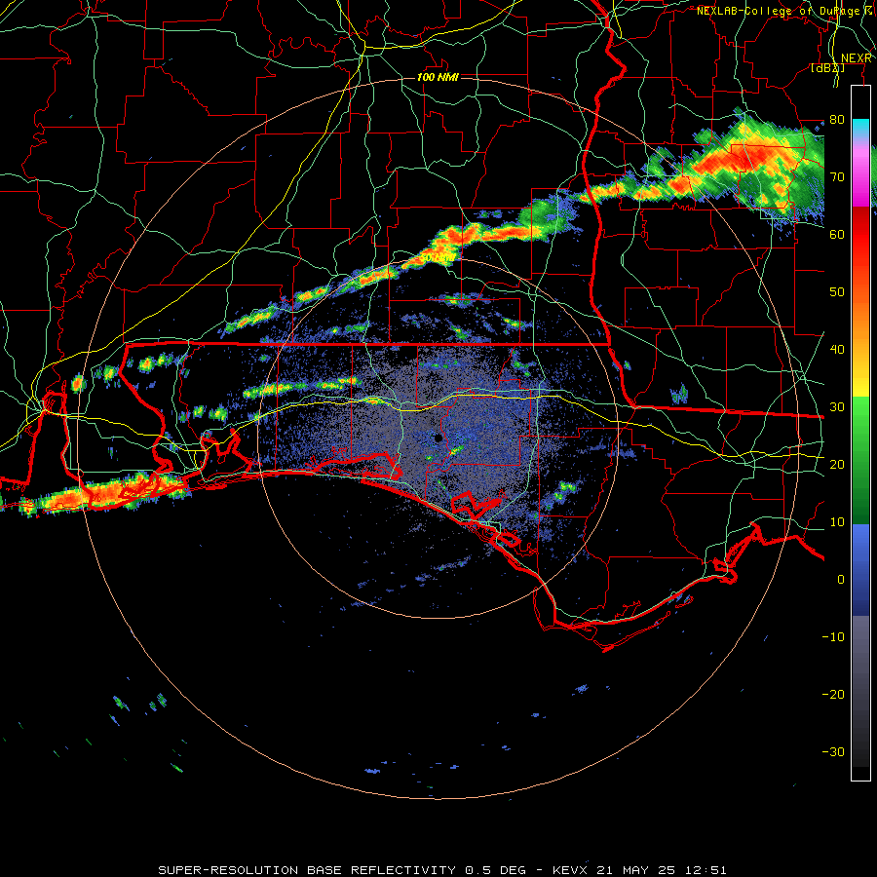The height and width of the screenshot is (877, 877).
Task: Click the NEXR label at top right
Action: (x=857, y=58)
